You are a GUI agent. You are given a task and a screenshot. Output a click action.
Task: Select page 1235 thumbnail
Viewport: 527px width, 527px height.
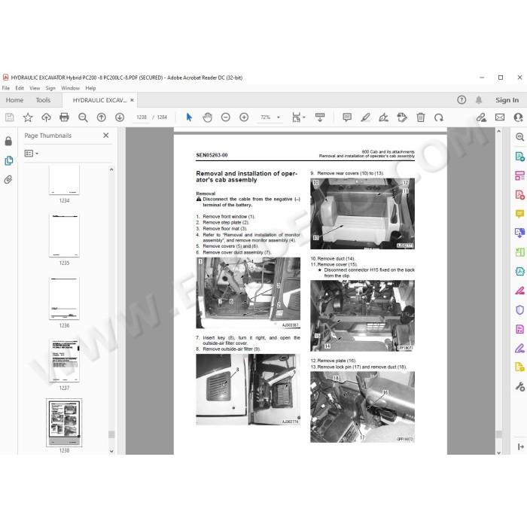click(64, 236)
